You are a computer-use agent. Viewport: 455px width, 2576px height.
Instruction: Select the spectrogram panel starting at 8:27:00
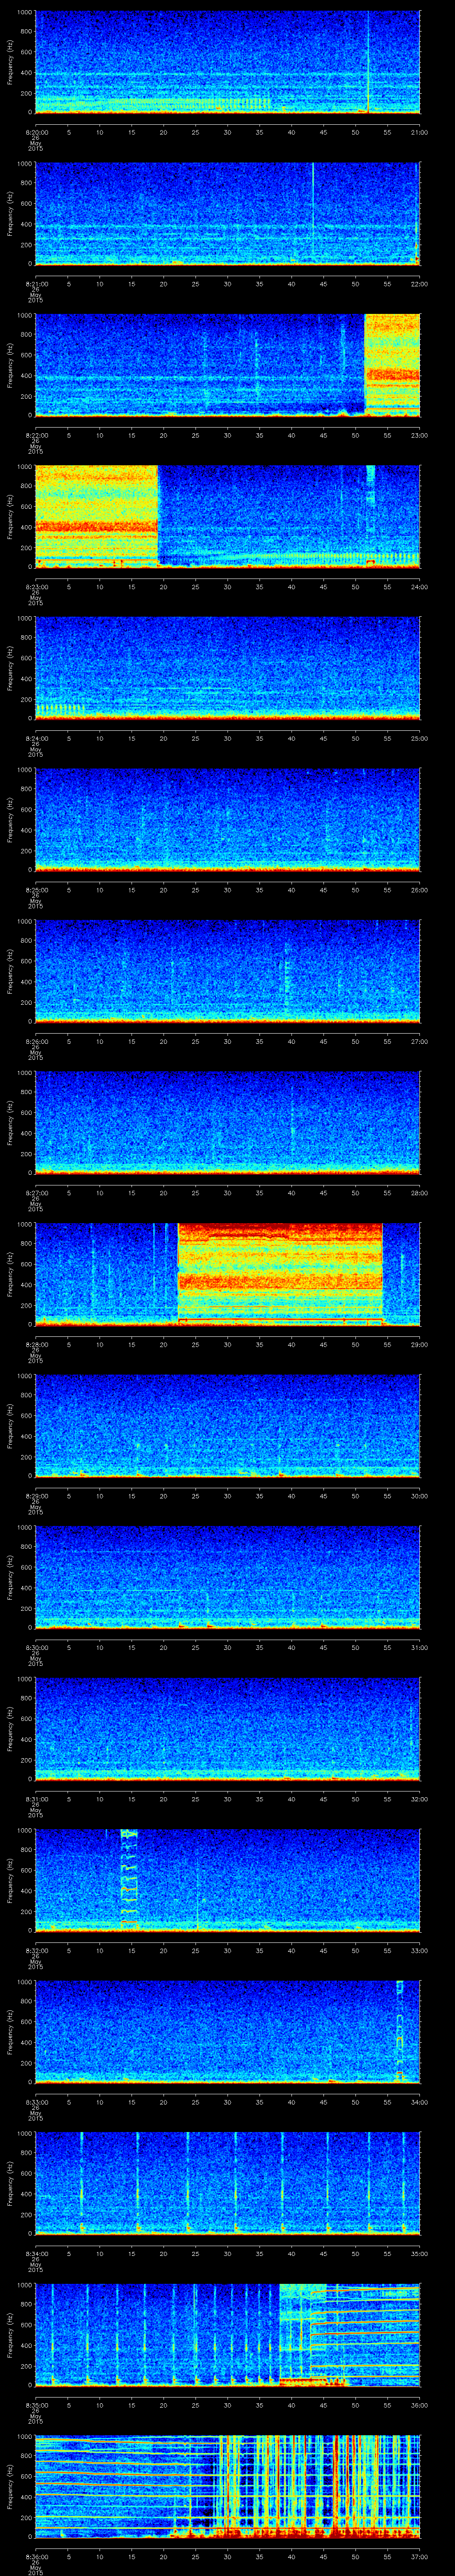pyautogui.click(x=228, y=1122)
